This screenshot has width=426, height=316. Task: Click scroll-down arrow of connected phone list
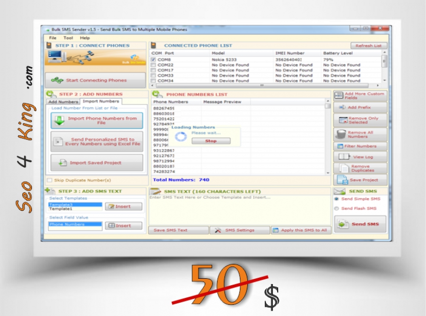click(384, 81)
